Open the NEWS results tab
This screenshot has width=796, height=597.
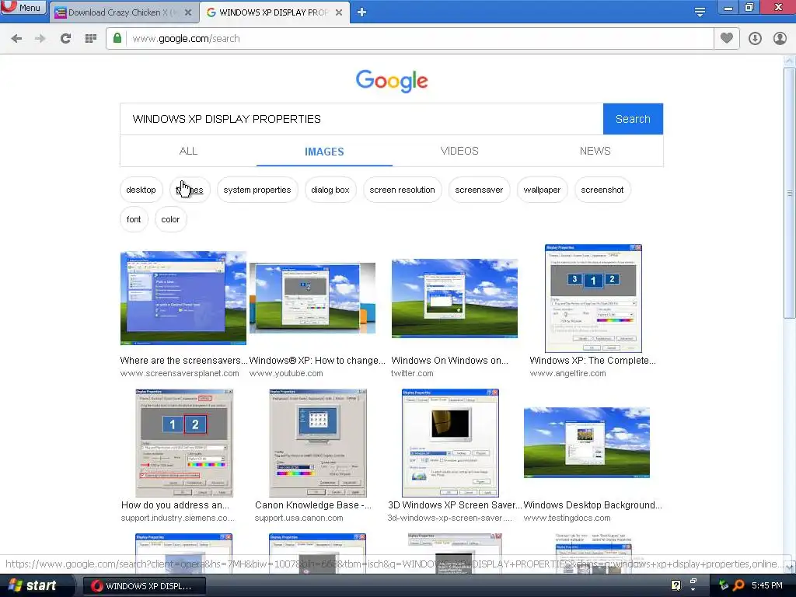[x=595, y=151]
